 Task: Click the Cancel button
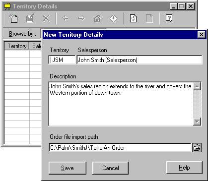coord(110,168)
